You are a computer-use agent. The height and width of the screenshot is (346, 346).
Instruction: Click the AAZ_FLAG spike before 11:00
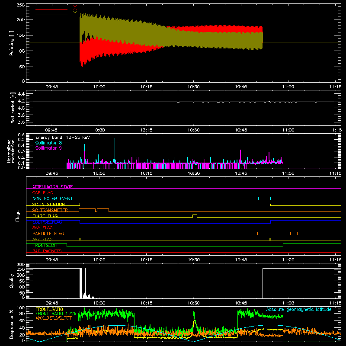(270, 239)
